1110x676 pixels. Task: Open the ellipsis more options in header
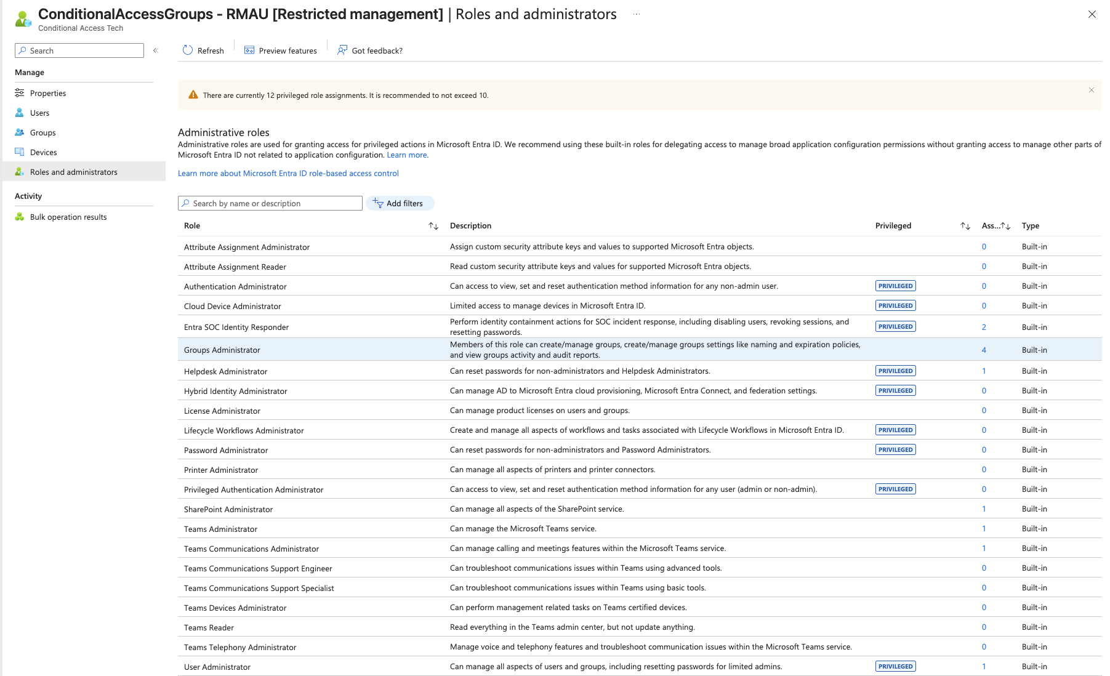point(637,14)
